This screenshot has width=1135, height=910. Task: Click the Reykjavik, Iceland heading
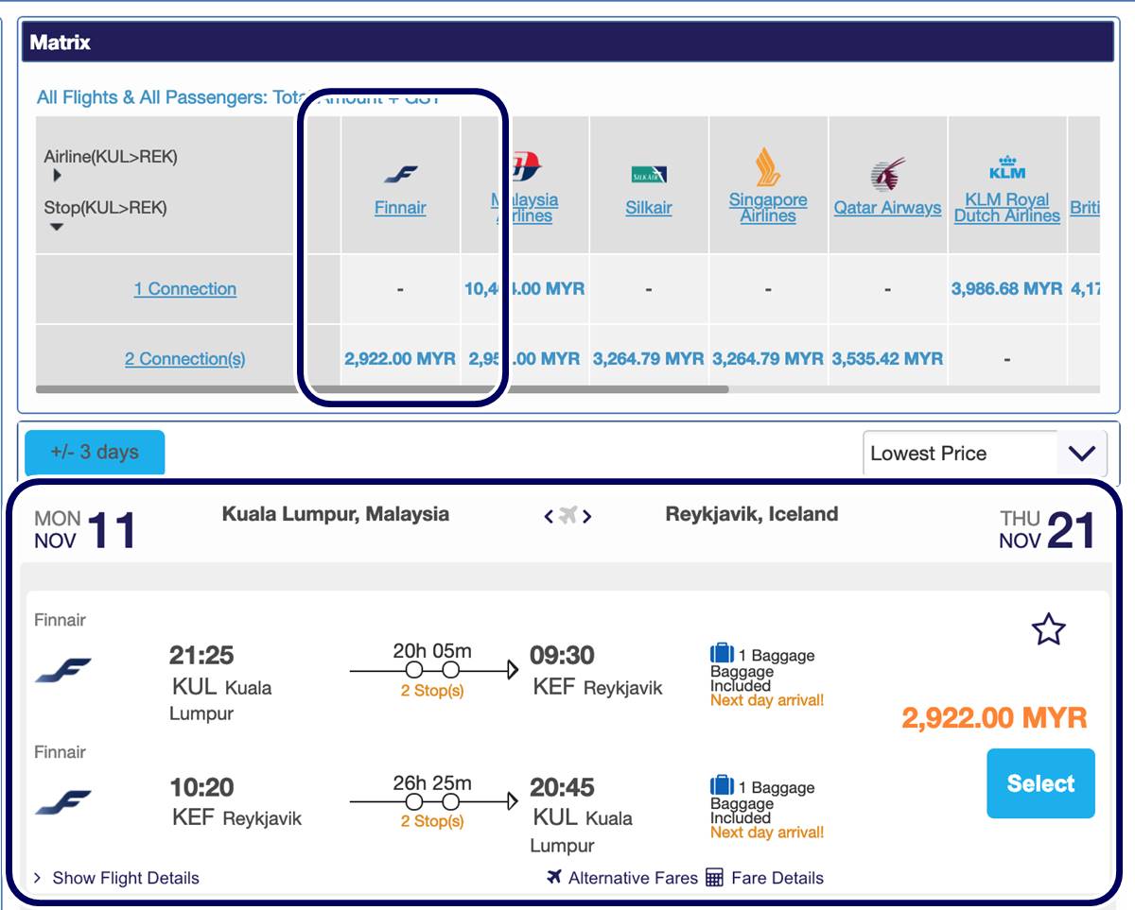[x=752, y=515]
